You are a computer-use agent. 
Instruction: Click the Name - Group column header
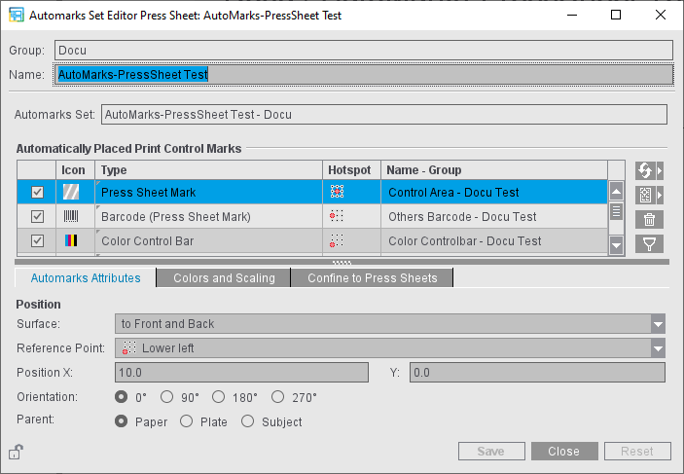(494, 169)
